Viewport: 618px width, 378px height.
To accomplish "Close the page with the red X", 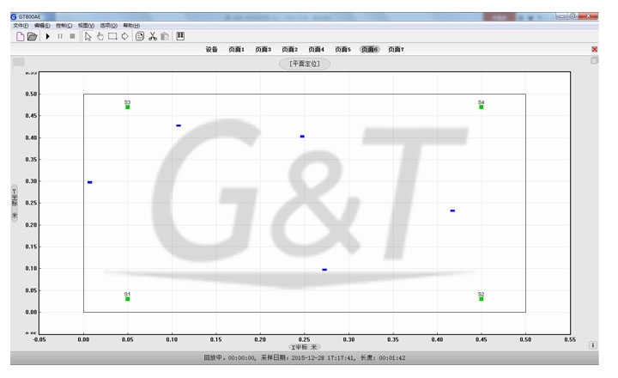I will point(594,49).
